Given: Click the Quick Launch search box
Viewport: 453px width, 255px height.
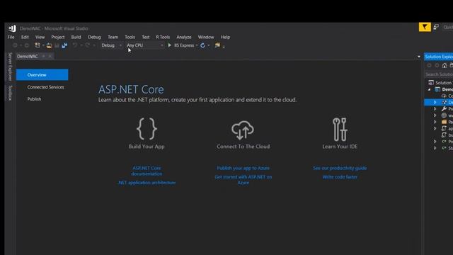Looking at the screenshot, I should pyautogui.click(x=447, y=27).
